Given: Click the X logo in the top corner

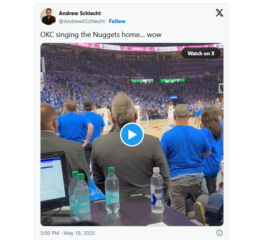Looking at the screenshot, I should 219,13.
